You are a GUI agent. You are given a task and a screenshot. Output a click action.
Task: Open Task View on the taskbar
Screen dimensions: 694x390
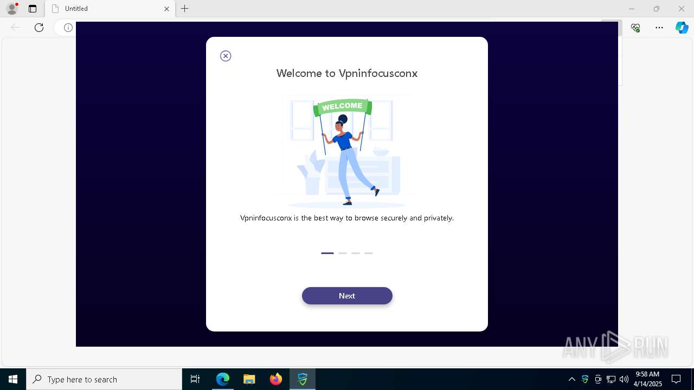[x=195, y=379]
